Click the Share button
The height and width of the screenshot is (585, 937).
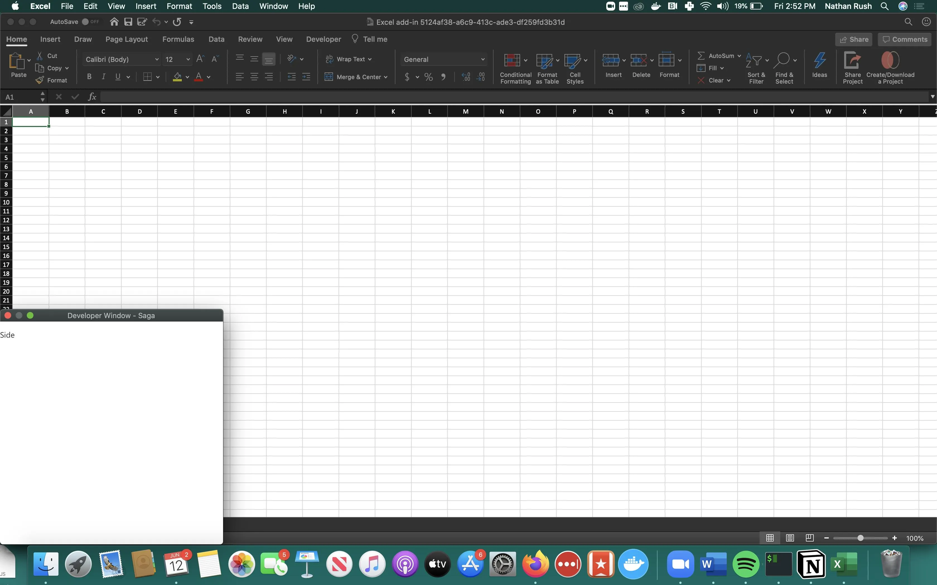point(854,40)
